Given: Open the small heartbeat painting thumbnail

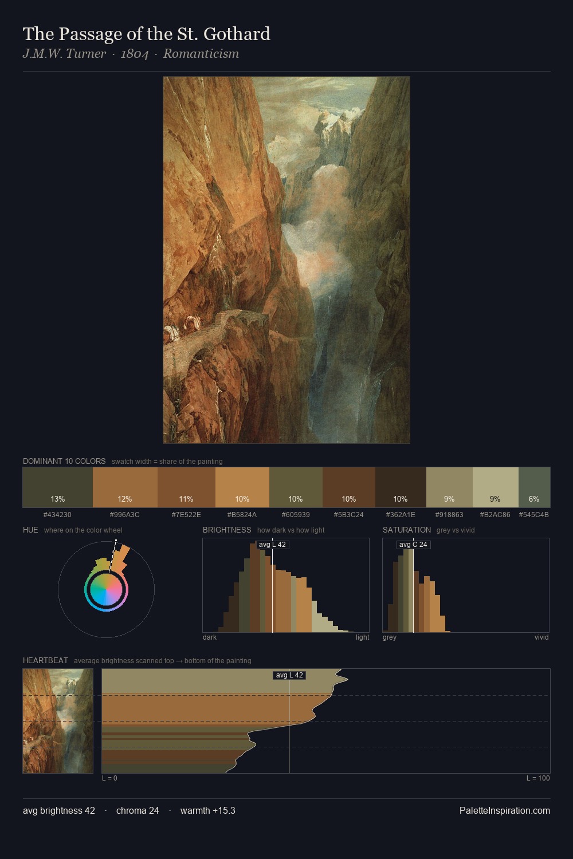Looking at the screenshot, I should click(x=58, y=721).
